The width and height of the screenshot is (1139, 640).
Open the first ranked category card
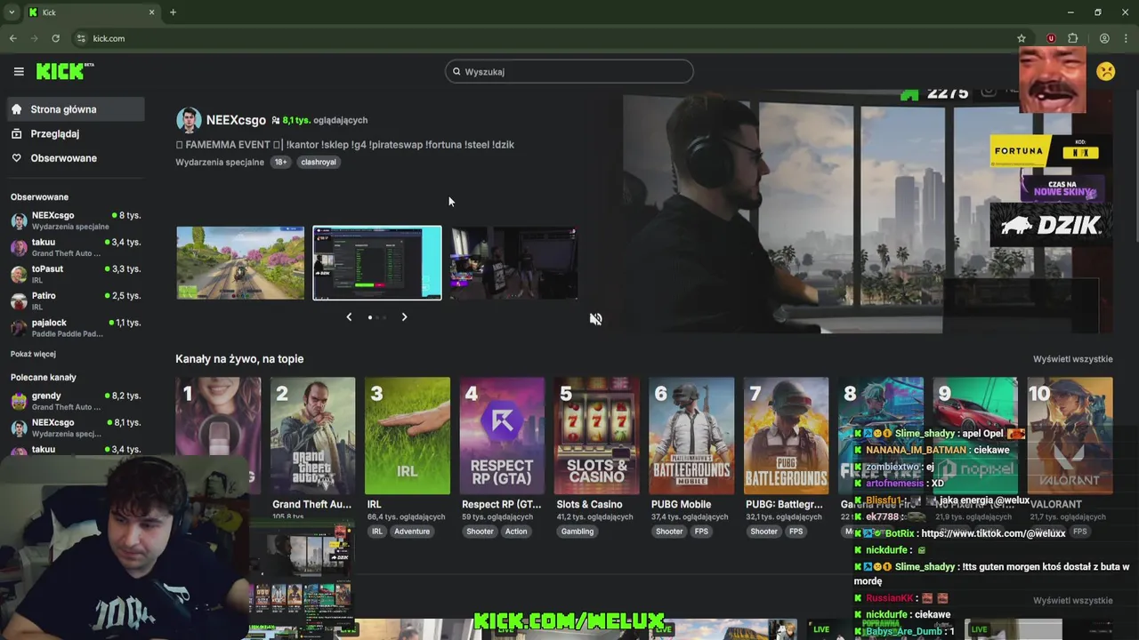218,436
